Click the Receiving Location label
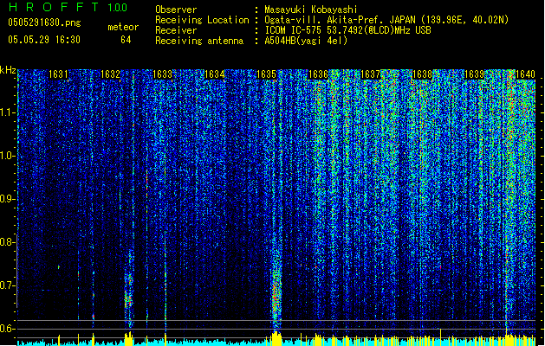 tap(202, 20)
